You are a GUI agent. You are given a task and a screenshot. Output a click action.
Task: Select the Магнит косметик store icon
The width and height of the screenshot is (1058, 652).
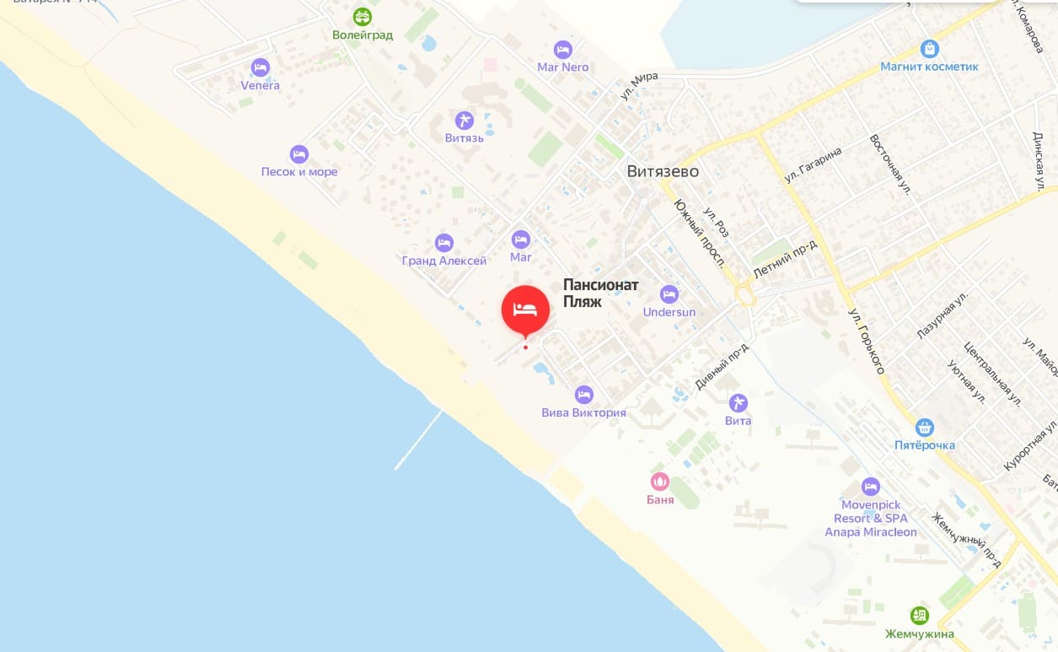tap(929, 49)
